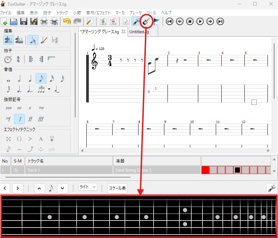
Task: Toggle eighth note duration button
Action: (x=41, y=79)
